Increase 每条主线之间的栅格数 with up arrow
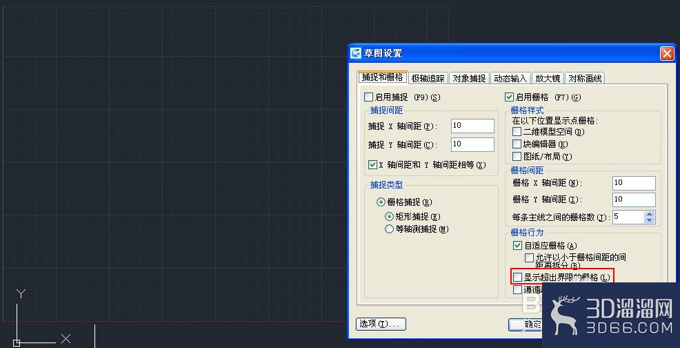Screen dimensions: 680x348 (x=649, y=214)
